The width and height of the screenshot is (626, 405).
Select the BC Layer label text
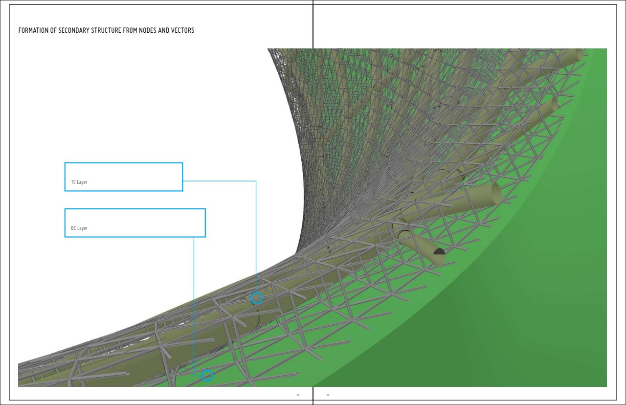point(79,228)
